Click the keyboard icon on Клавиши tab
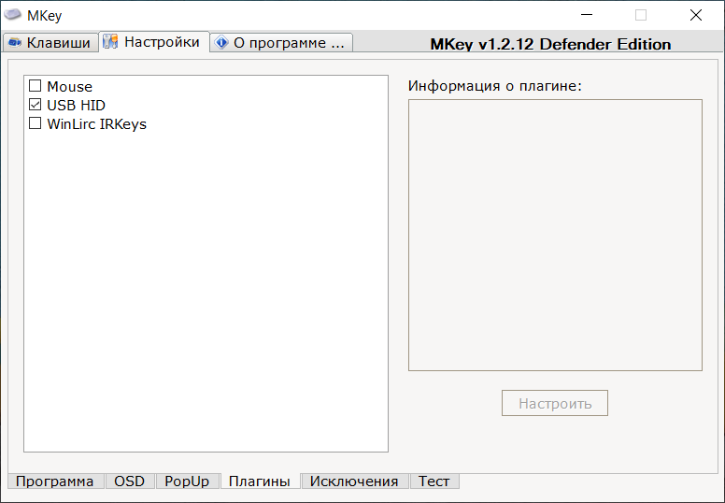This screenshot has width=725, height=503. click(x=15, y=43)
